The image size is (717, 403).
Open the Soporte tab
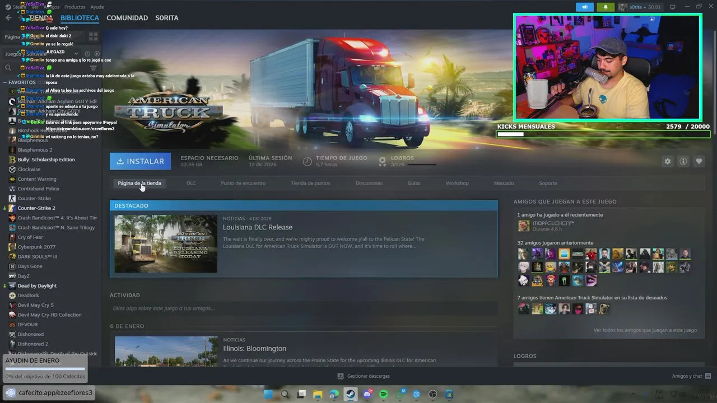548,183
